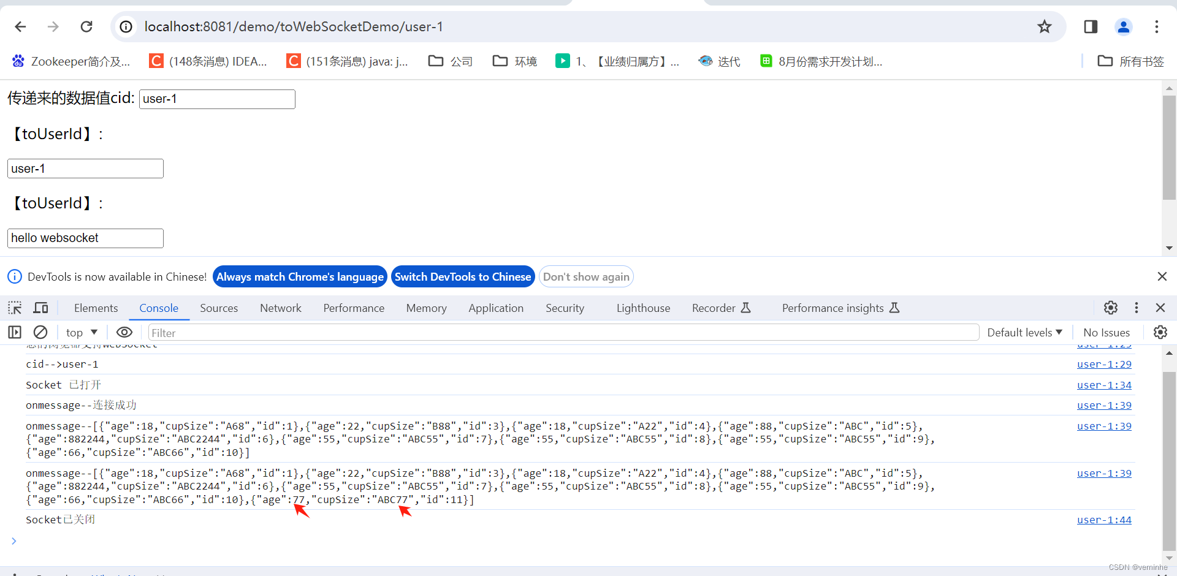Open the Lighthouse panel
This screenshot has height=576, width=1177.
tap(642, 308)
